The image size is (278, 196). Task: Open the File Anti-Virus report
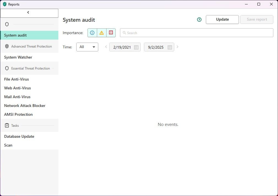point(29,79)
